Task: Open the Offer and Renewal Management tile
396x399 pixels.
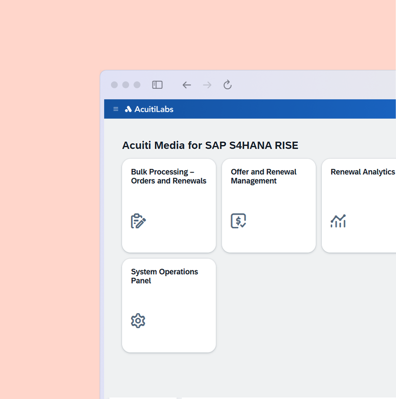Action: (268, 205)
